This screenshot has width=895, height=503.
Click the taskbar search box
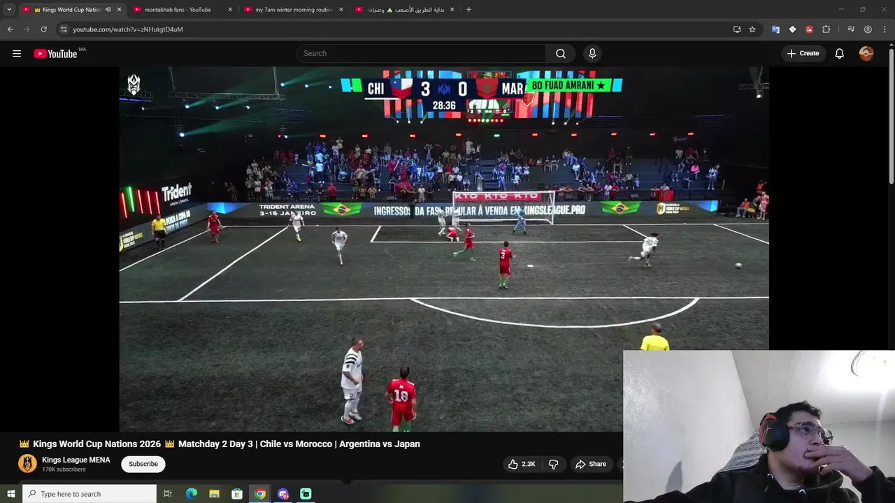tap(89, 494)
